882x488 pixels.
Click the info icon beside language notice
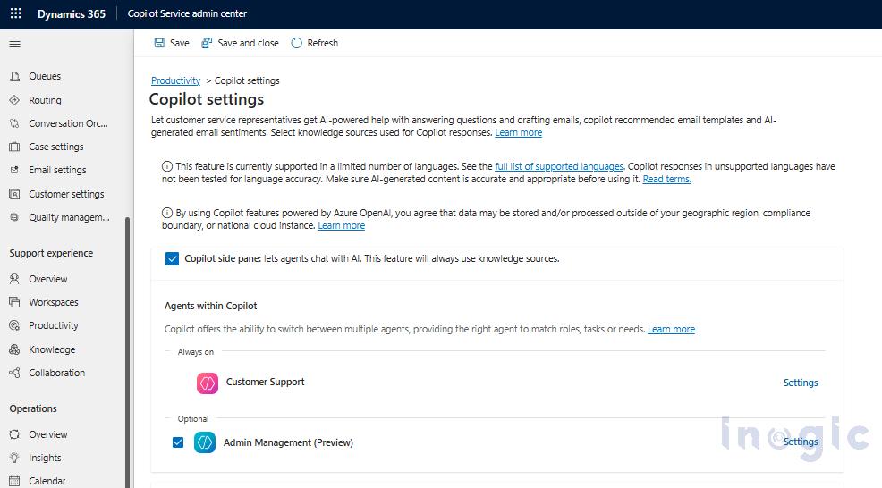[167, 166]
